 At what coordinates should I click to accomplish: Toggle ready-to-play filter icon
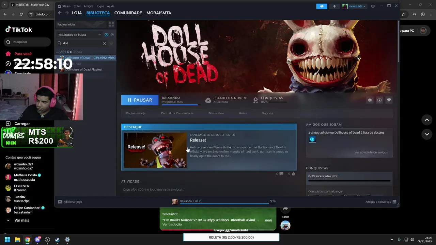coord(112,35)
